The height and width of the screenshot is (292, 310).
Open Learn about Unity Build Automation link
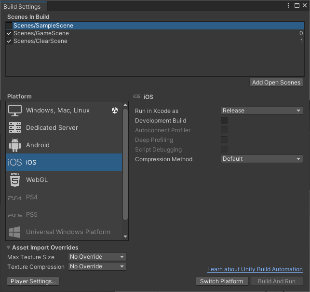tap(255, 269)
